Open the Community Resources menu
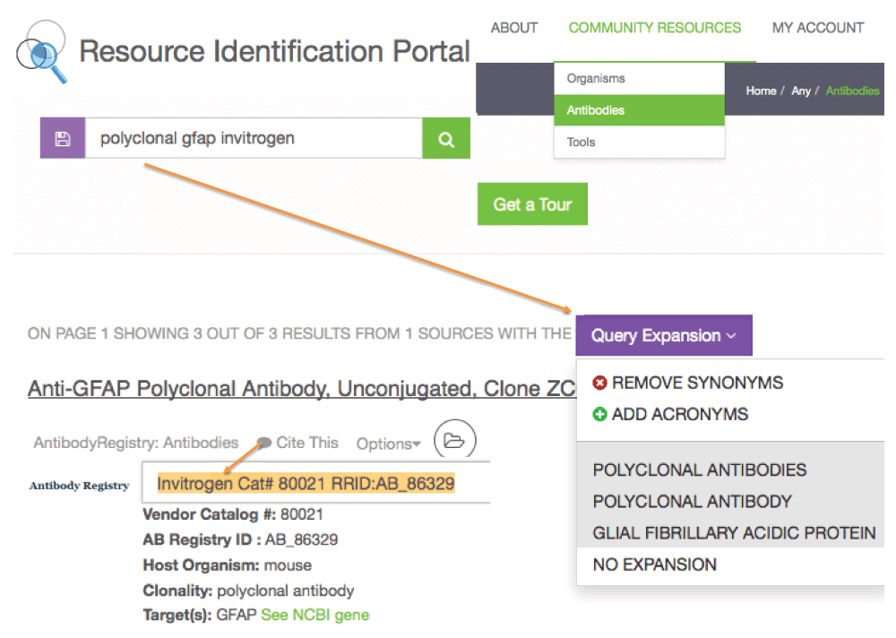Viewport: 896px width, 638px height. [654, 28]
